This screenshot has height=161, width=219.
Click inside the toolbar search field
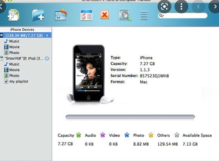[x=183, y=15]
